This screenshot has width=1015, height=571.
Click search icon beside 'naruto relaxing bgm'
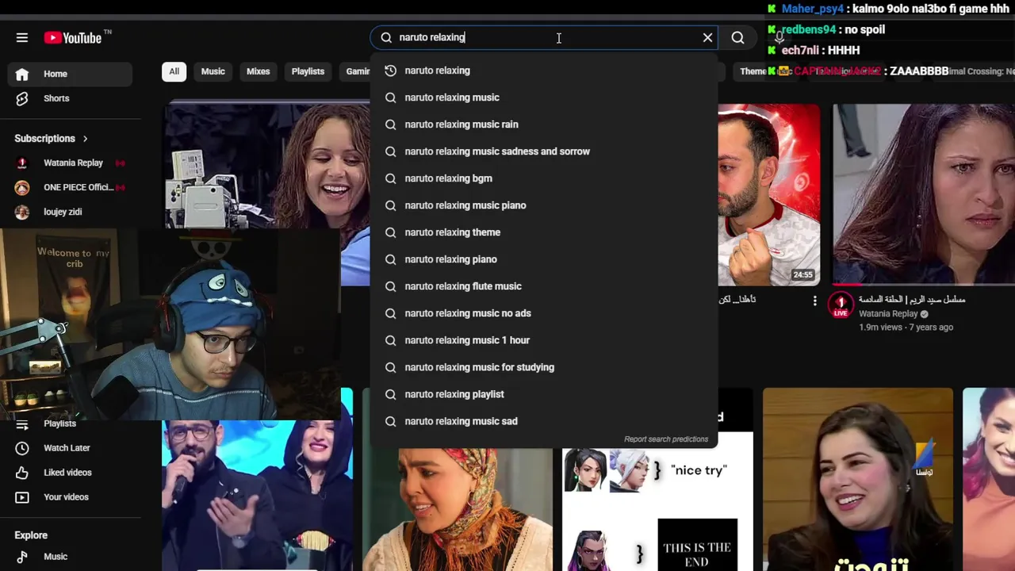click(390, 178)
